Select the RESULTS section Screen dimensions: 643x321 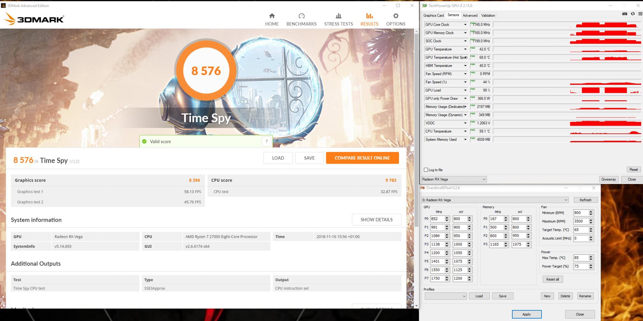pyautogui.click(x=370, y=19)
